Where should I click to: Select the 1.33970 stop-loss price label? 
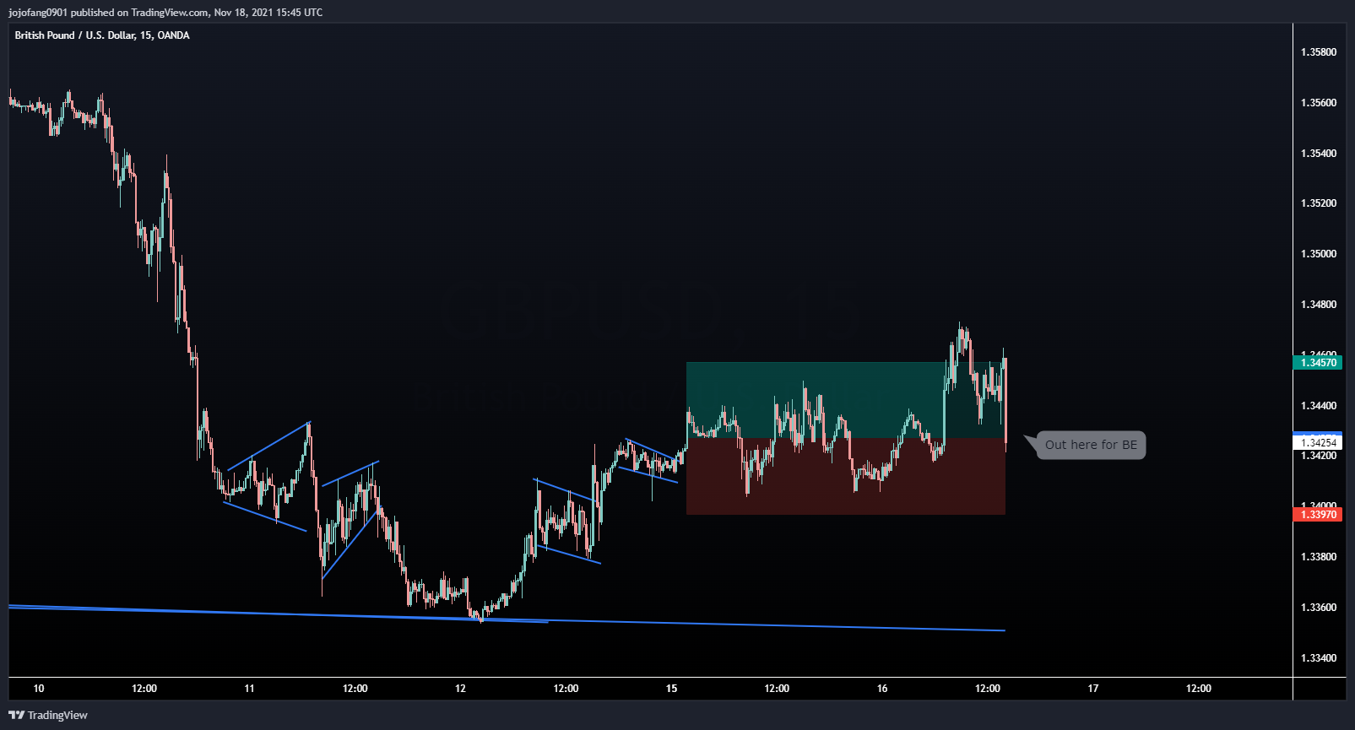click(x=1318, y=514)
